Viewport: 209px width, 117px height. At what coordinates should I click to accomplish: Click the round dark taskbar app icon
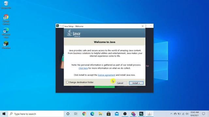(125, 114)
